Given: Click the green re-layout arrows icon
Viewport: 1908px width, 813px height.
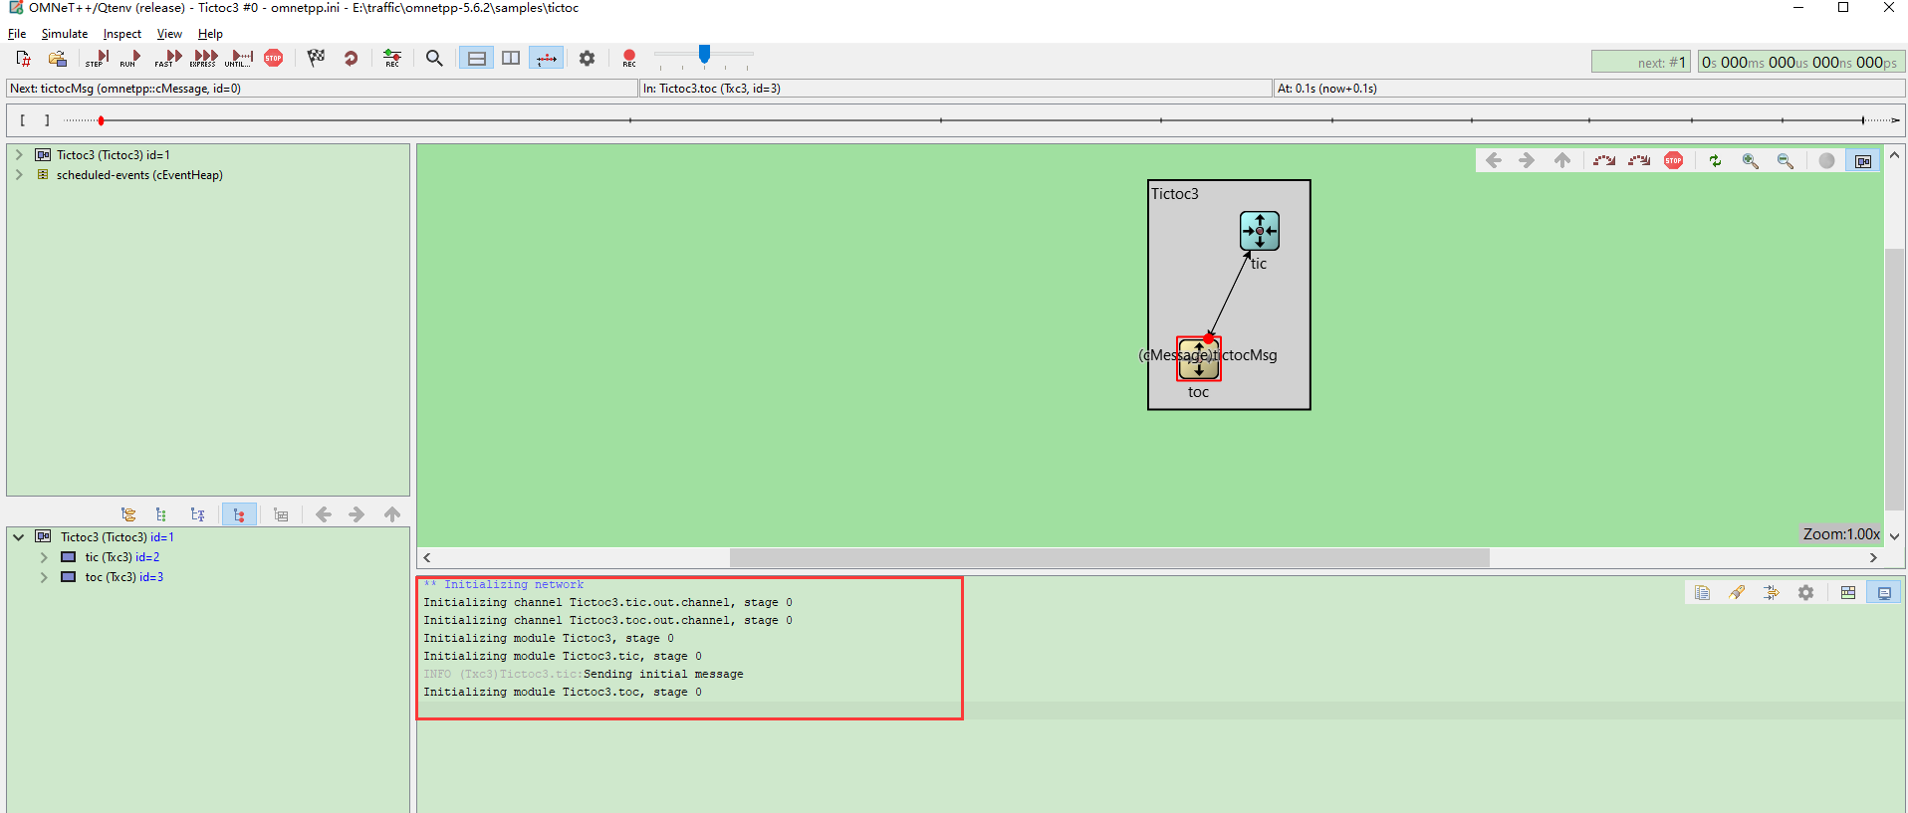Looking at the screenshot, I should pos(1715,160).
